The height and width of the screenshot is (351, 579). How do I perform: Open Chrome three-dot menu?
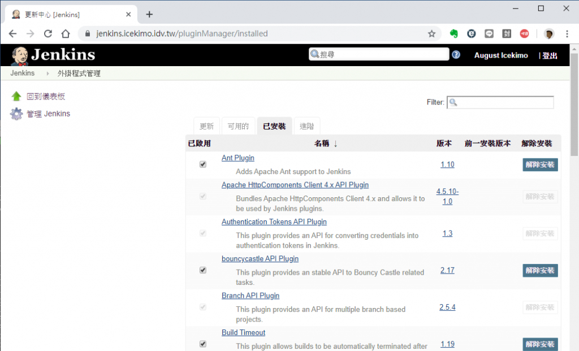tap(567, 33)
